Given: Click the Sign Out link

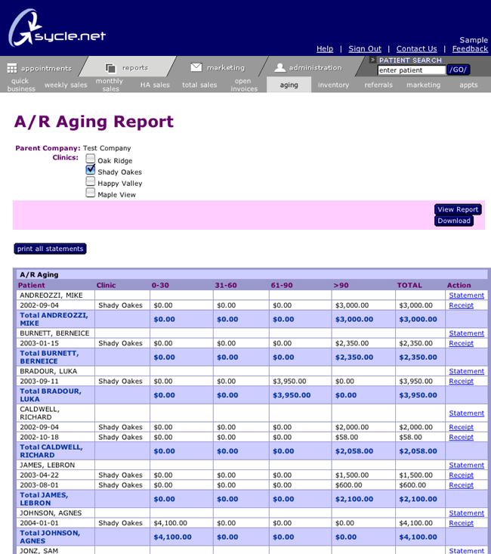Looking at the screenshot, I should click(x=365, y=49).
